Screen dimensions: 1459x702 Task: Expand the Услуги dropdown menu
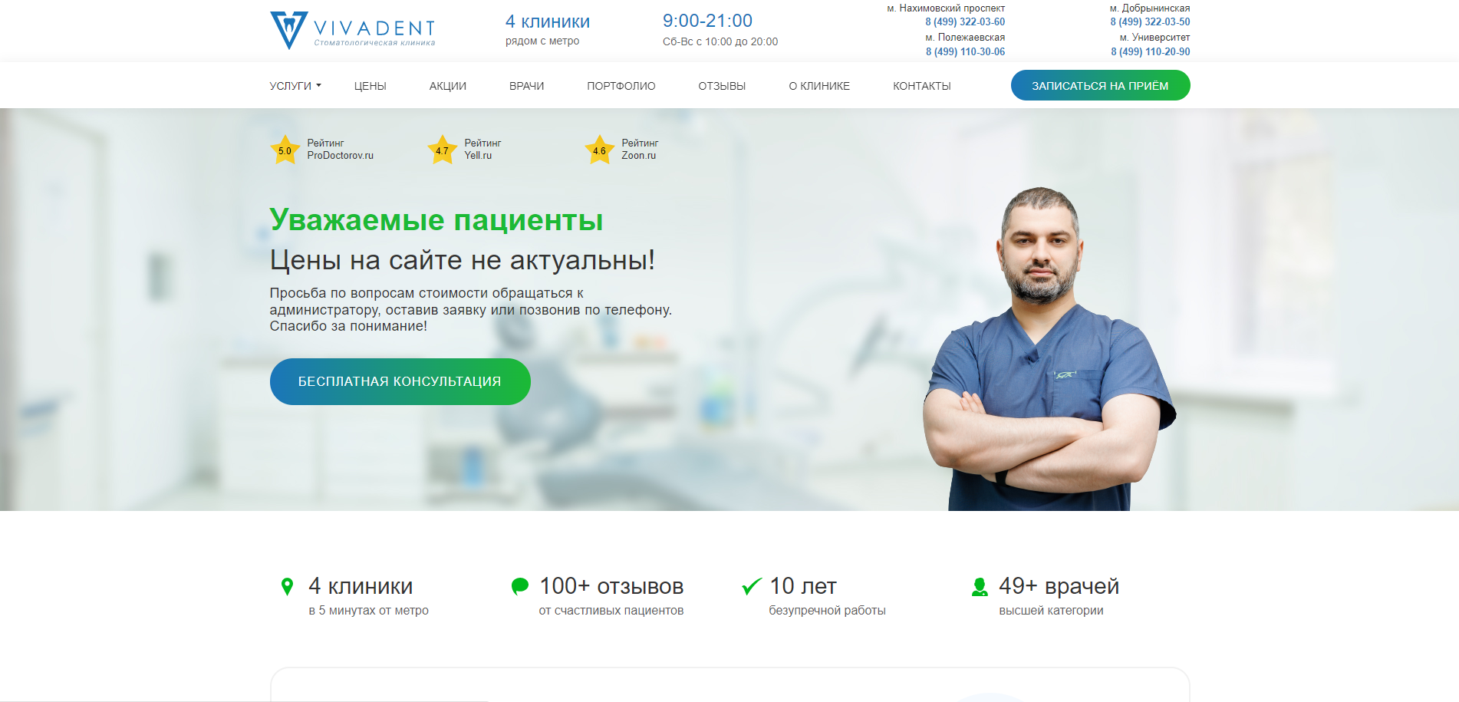point(295,86)
